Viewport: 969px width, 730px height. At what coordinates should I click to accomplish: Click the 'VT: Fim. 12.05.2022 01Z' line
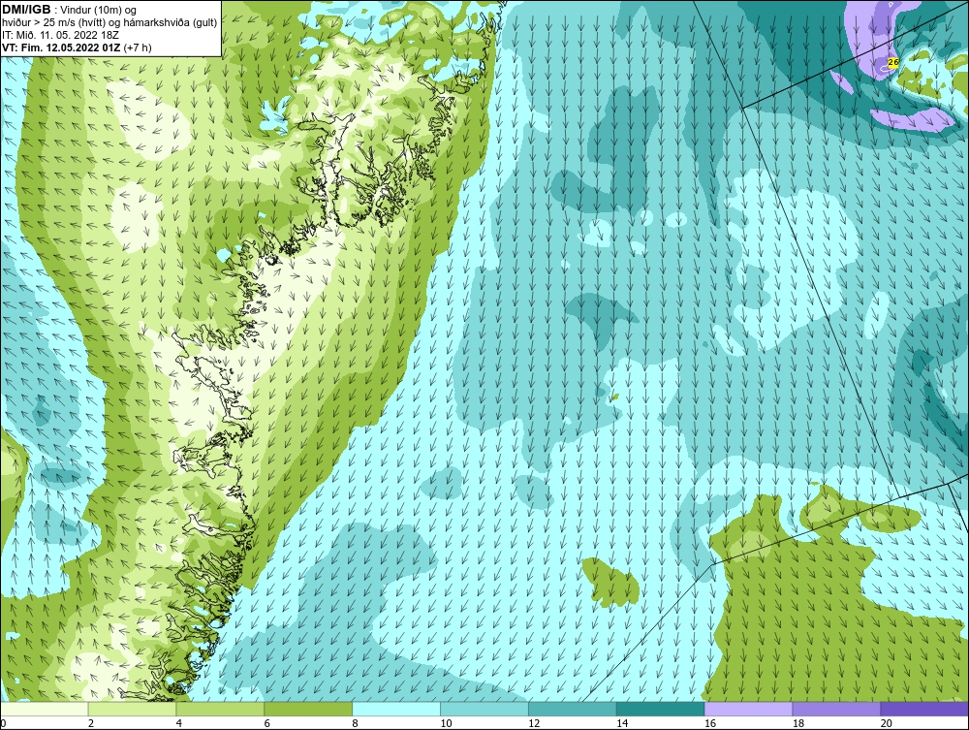pos(62,47)
